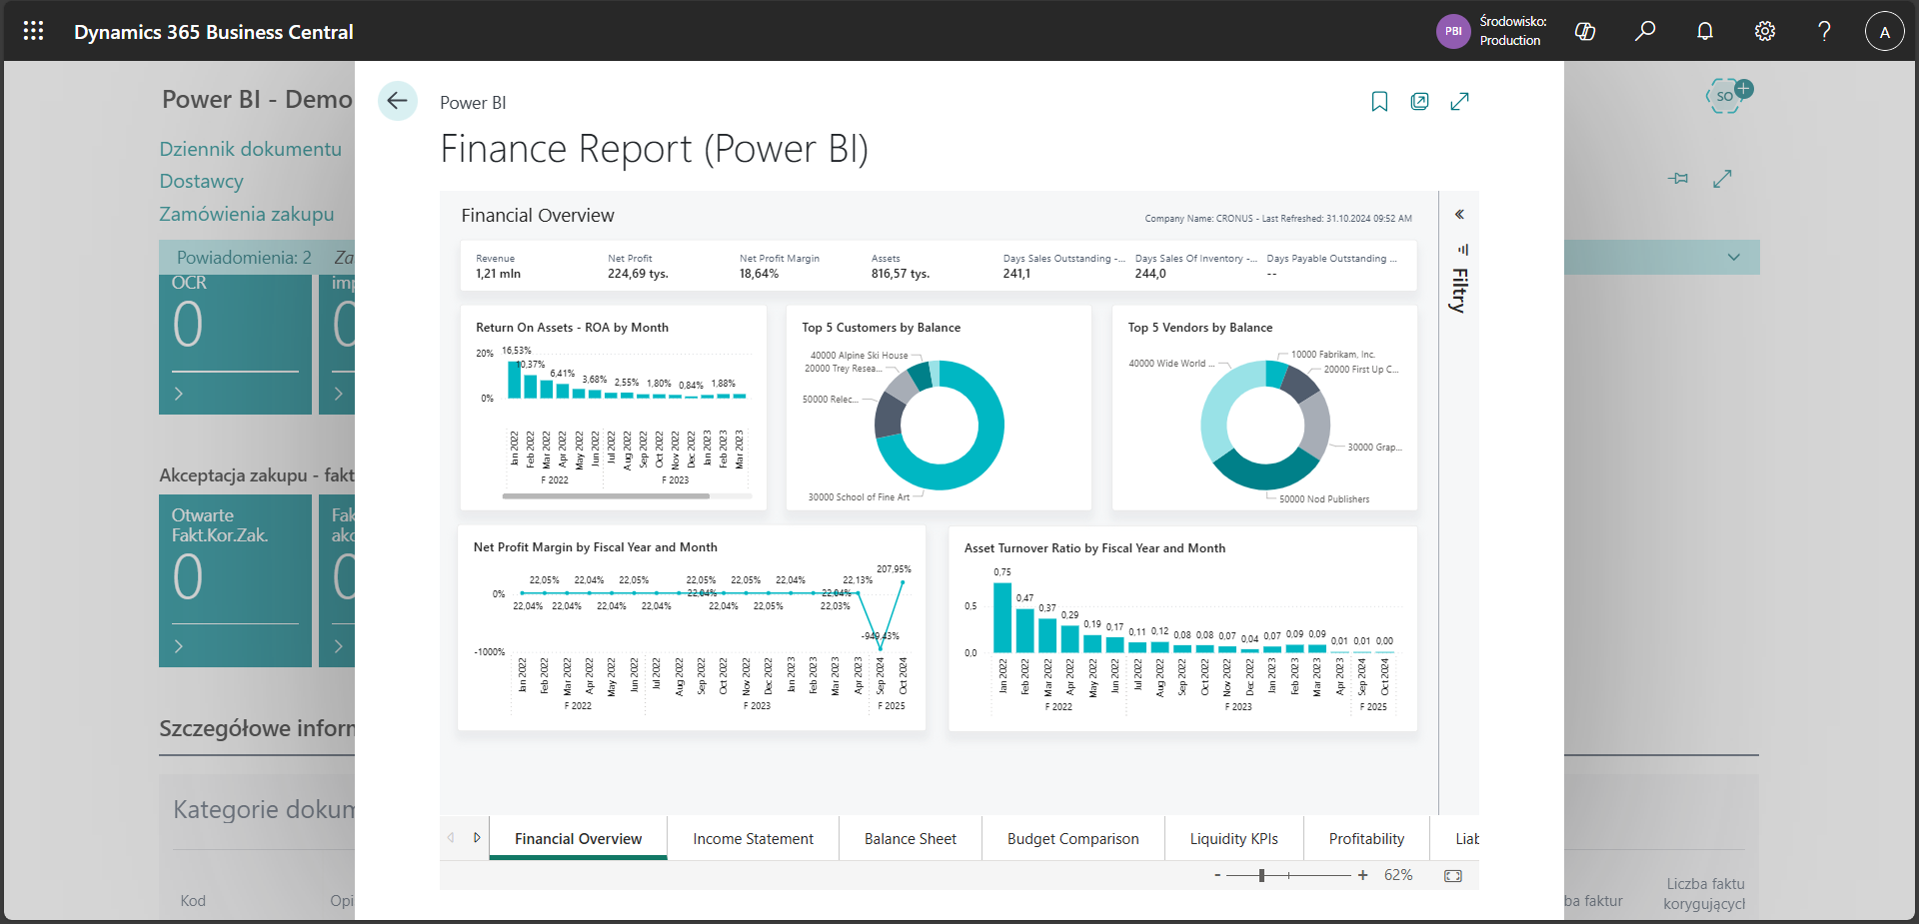Screen dimensions: 1919x924
Task: Open settings gear in header
Action: pos(1765,31)
